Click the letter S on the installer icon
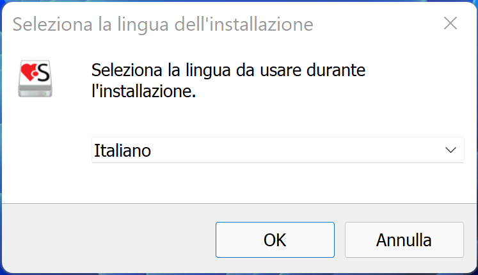 point(44,74)
